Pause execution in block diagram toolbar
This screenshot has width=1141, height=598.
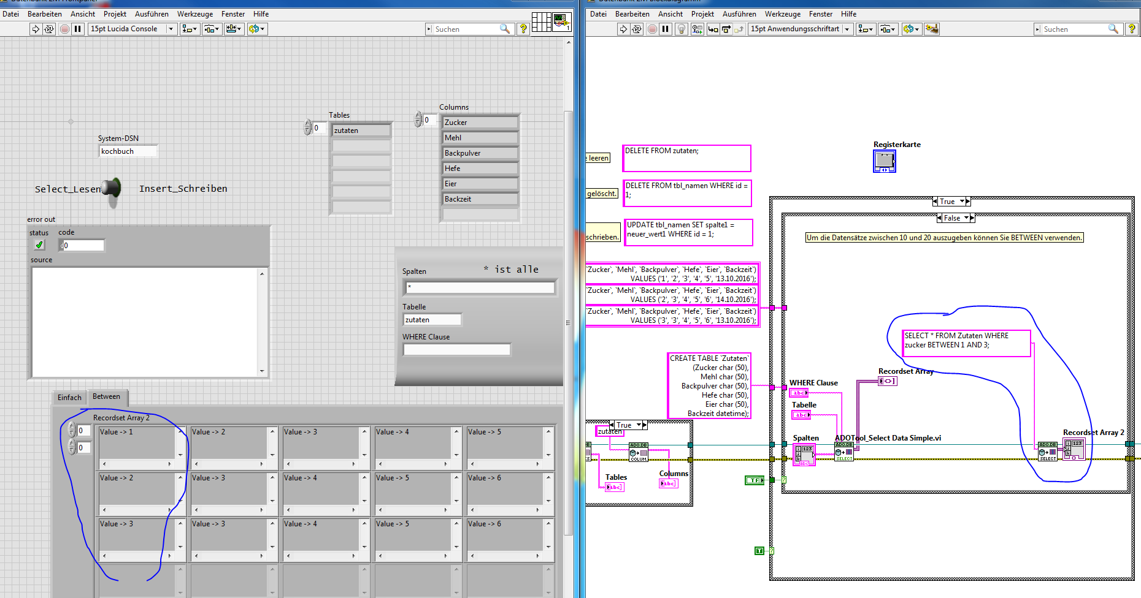(666, 29)
